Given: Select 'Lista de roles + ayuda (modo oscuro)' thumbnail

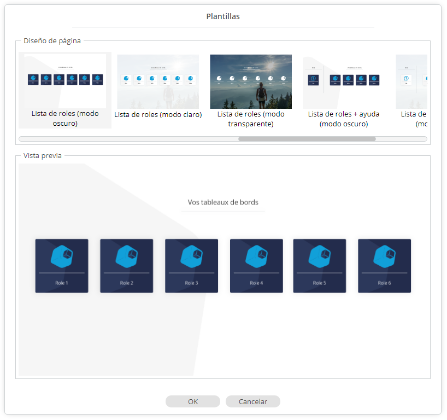Looking at the screenshot, I should tap(343, 81).
